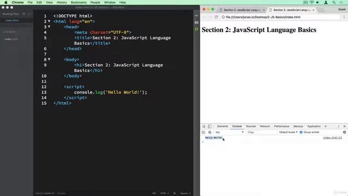Toggle the INS insert mode indicator
This screenshot has height=196, width=348.
[x=154, y=193]
